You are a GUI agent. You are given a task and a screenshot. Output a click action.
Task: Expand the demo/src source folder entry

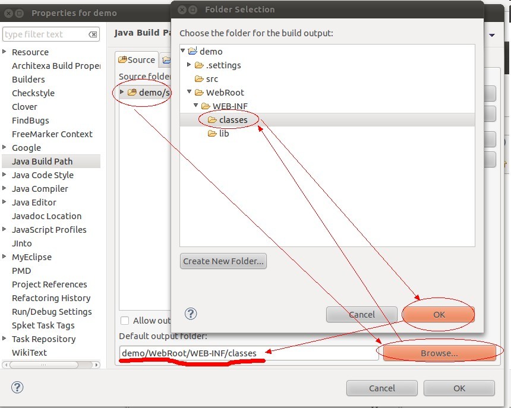(122, 92)
